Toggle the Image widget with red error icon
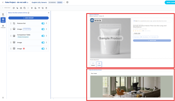Viewport: 175px width, 101px height. pyautogui.click(x=43, y=49)
